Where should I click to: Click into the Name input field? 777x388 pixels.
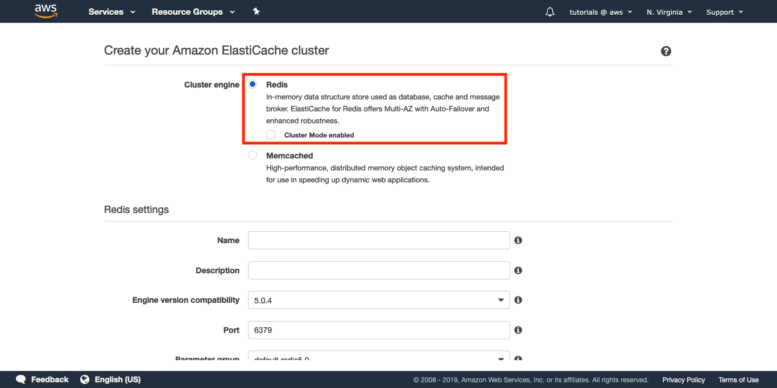tap(379, 240)
